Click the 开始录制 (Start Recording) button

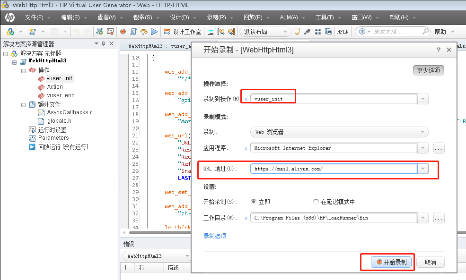(391, 262)
